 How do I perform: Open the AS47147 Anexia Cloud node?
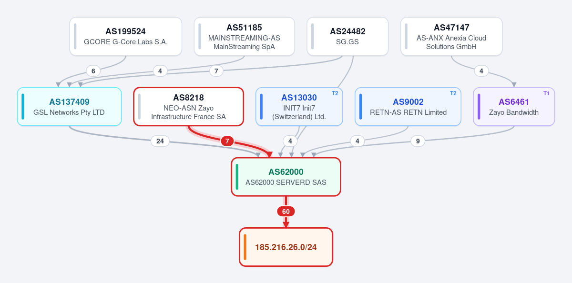(x=451, y=37)
